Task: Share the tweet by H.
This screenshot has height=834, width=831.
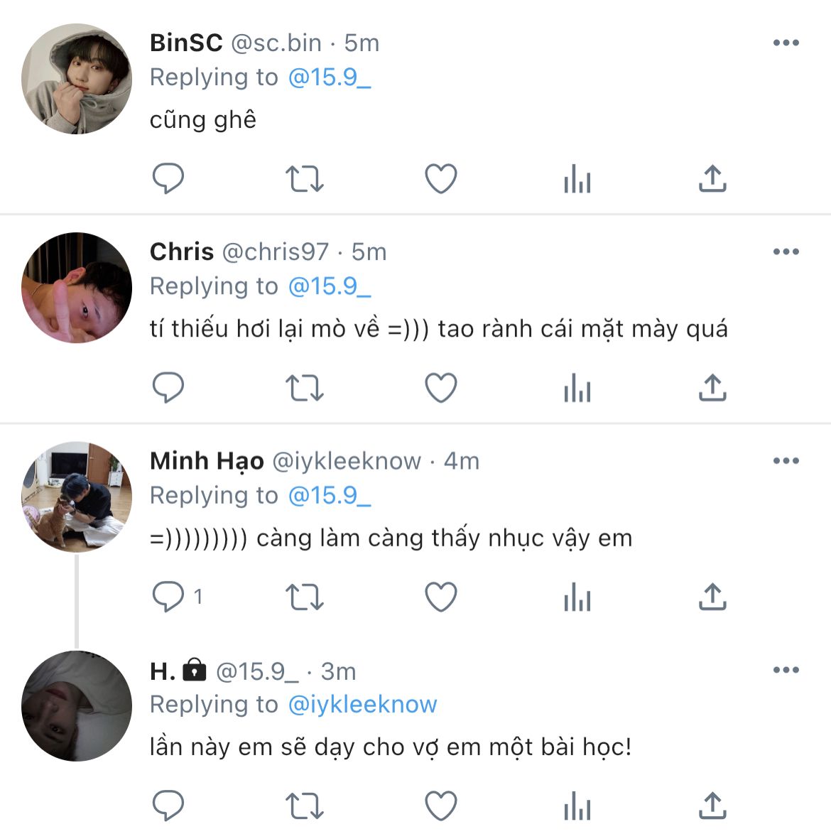Action: click(x=712, y=806)
